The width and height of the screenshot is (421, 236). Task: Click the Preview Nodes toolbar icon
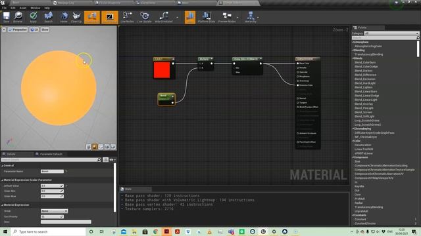(x=227, y=18)
